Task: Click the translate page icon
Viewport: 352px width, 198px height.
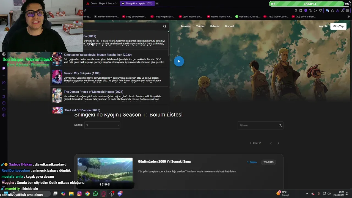Action: (310, 10)
